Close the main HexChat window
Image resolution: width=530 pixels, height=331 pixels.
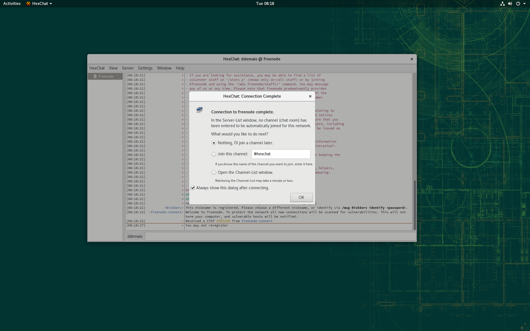(x=412, y=59)
